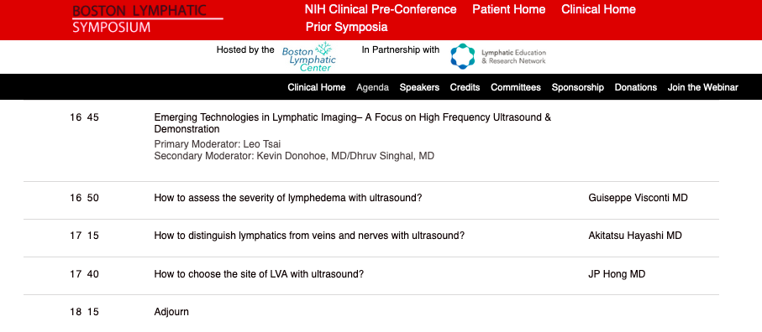Viewport: 762px width, 332px height.
Task: View the Credits page
Action: tap(465, 87)
